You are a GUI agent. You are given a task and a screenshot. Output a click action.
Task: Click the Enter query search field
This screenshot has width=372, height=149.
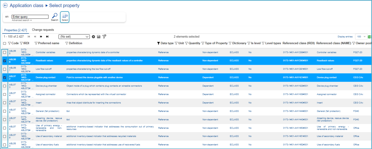pos(30,17)
